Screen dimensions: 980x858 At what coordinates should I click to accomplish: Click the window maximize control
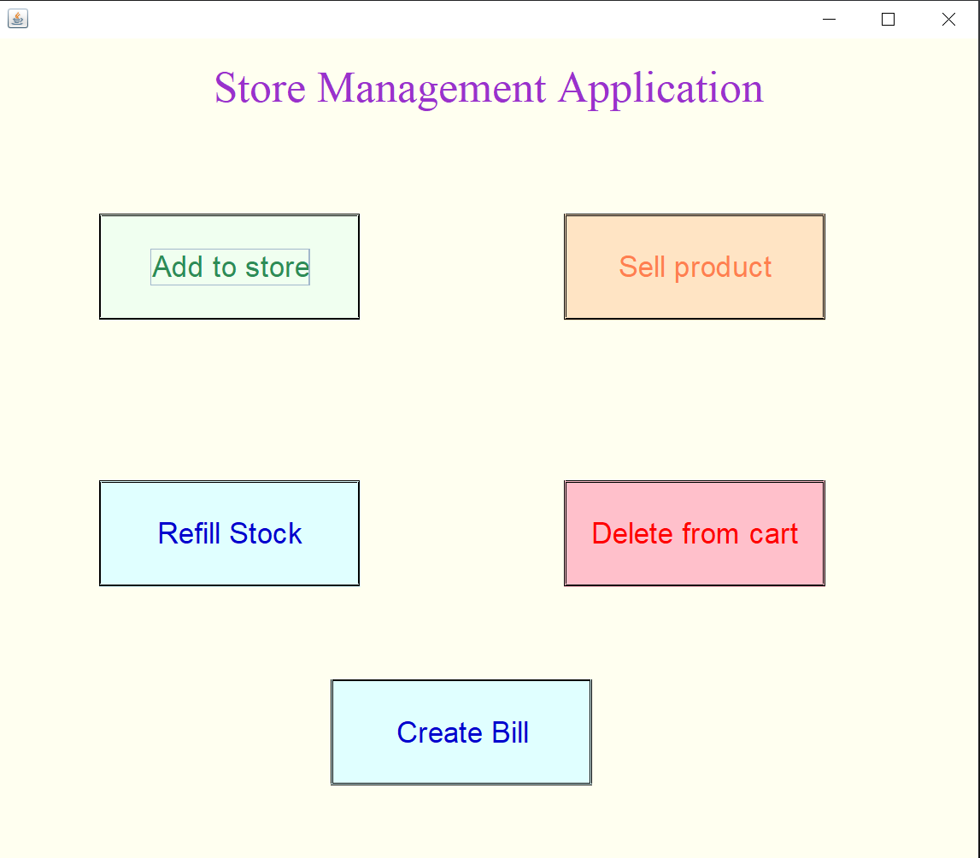888,19
